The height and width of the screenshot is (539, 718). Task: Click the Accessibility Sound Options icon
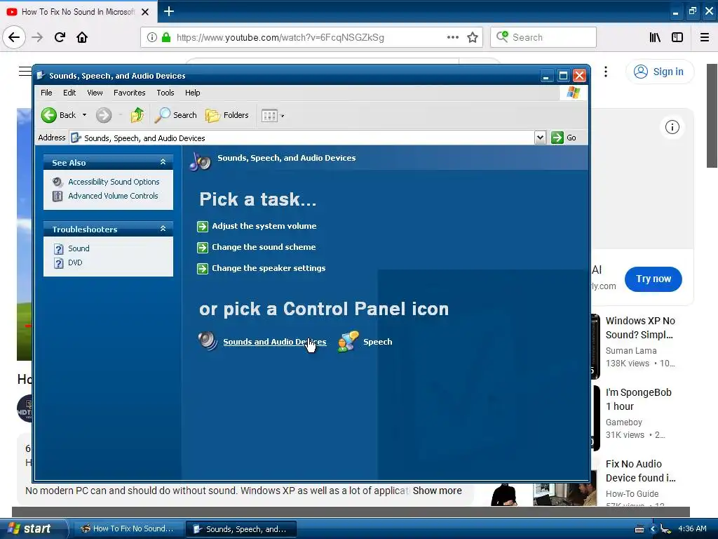point(57,182)
